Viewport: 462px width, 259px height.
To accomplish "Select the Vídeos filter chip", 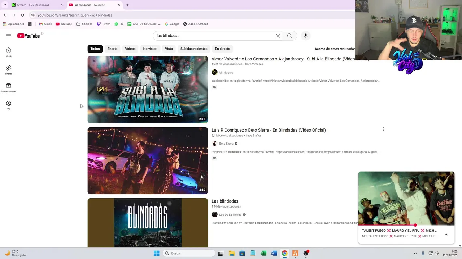I will 130,49.
